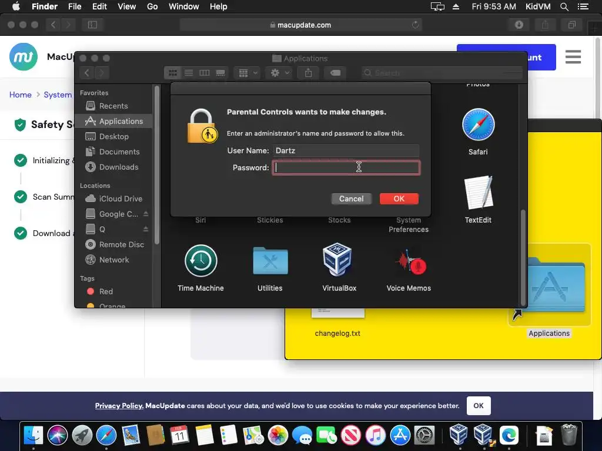Eject the Google C... volume
Viewport: 602px width, 451px height.
[146, 214]
